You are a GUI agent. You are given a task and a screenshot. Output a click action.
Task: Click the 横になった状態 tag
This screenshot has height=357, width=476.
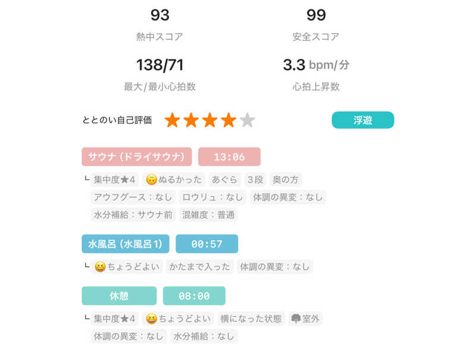click(x=250, y=319)
